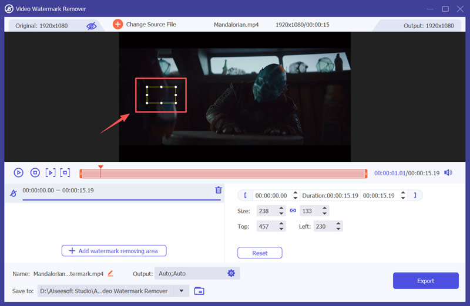Play the video preview
The height and width of the screenshot is (306, 470).
(19, 172)
